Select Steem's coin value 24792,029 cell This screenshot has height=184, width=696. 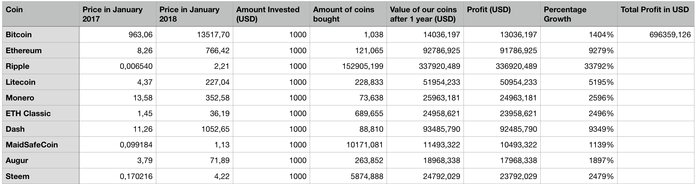[441, 176]
